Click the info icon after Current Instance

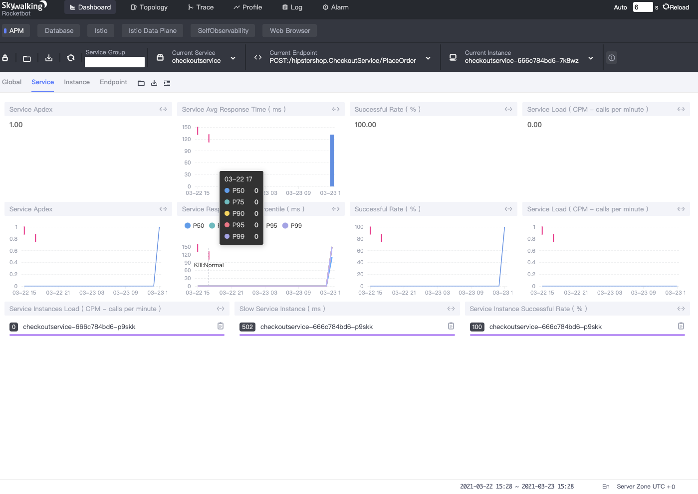[x=612, y=58]
